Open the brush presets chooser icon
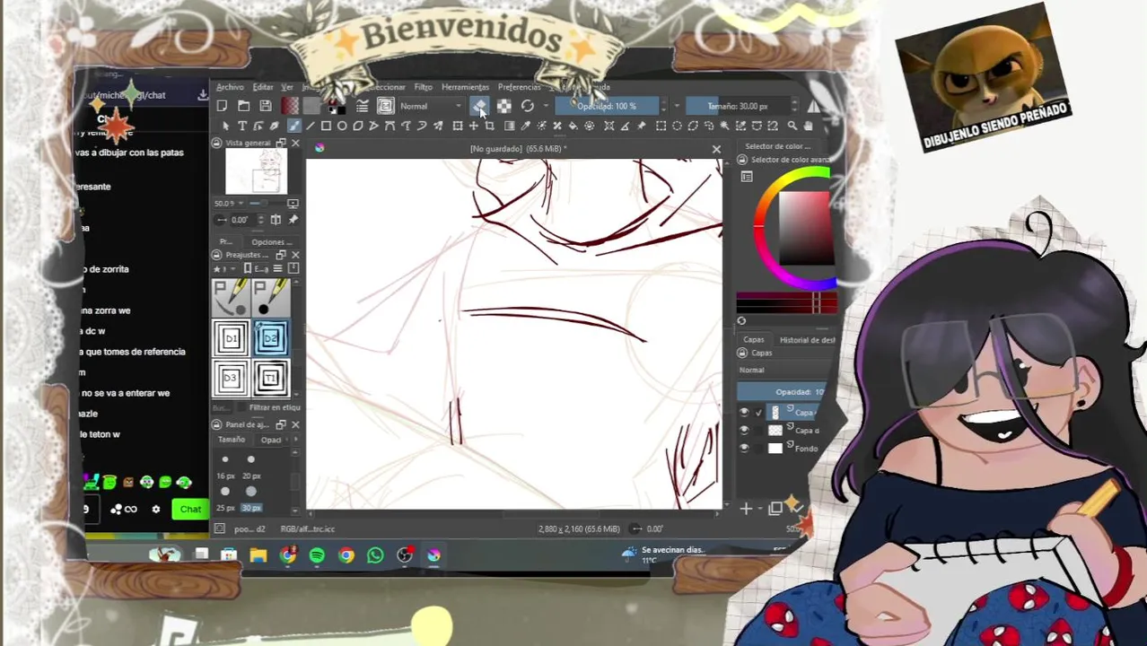 [x=386, y=106]
